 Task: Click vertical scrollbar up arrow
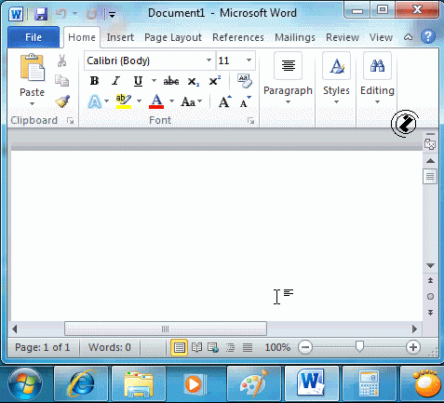point(430,161)
